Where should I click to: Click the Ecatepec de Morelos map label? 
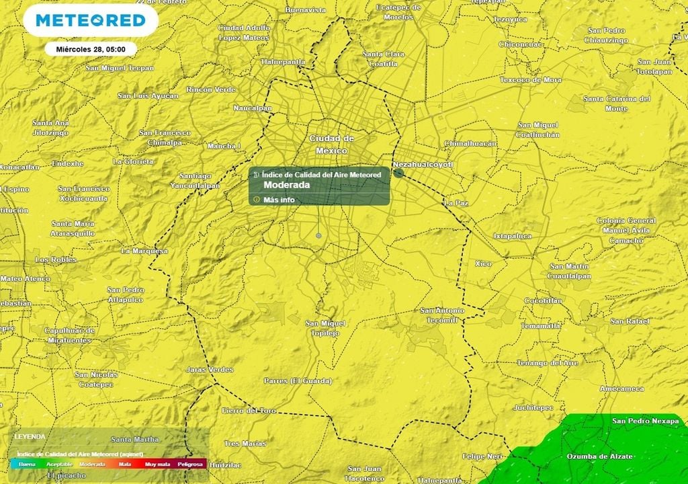(x=398, y=12)
